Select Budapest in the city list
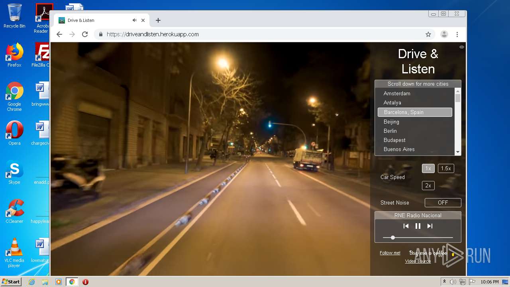 415,140
